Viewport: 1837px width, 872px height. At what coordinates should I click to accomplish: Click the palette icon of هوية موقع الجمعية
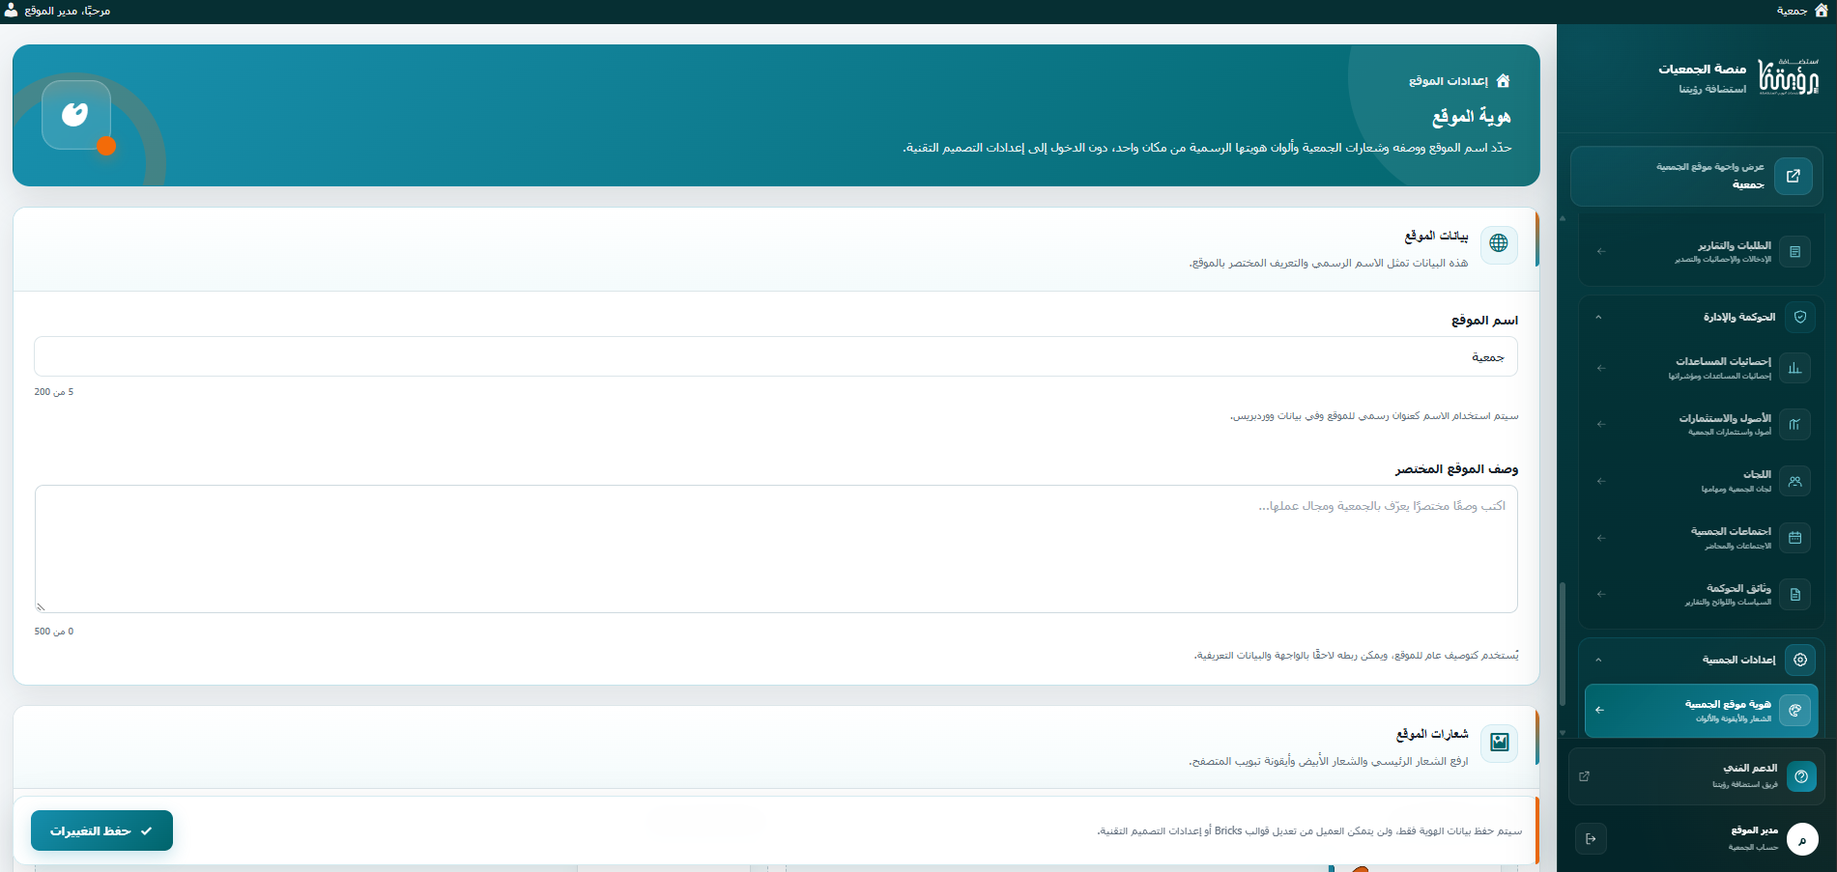pos(1794,710)
